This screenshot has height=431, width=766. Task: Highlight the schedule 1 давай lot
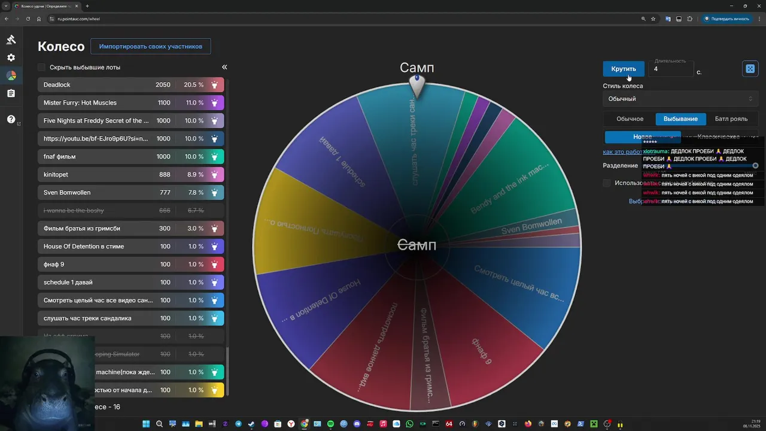pos(215,283)
